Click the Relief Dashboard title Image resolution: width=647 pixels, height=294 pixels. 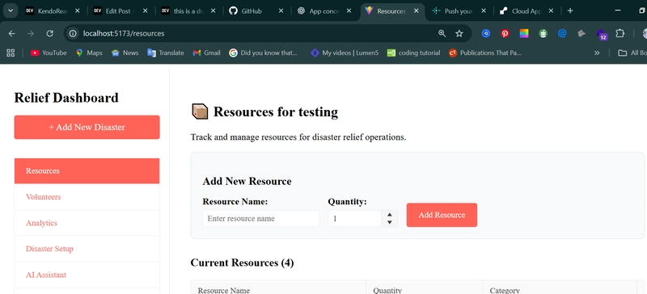pos(66,98)
